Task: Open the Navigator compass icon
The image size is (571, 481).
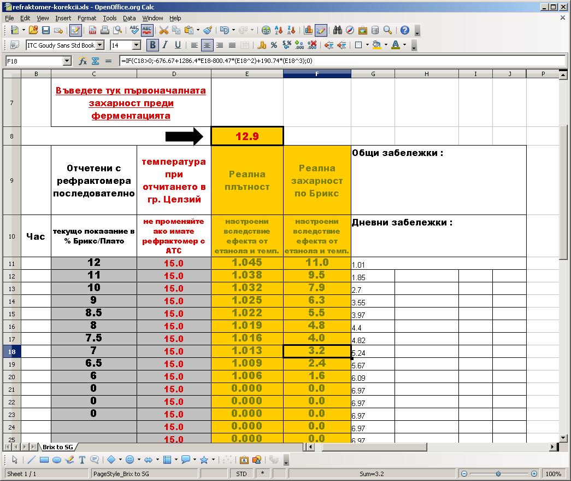Action: [x=350, y=30]
